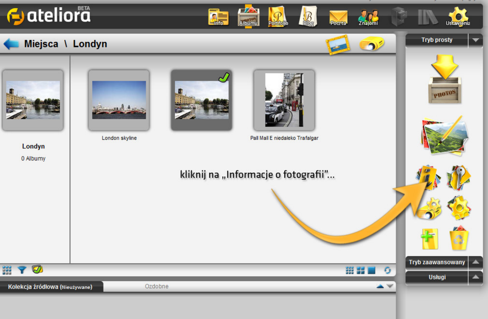The image size is (488, 319).
Task: Click the greyed-out books icon in top bar
Action: click(428, 17)
